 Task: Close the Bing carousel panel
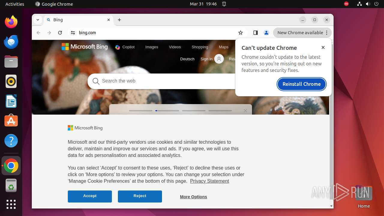pyautogui.click(x=245, y=111)
